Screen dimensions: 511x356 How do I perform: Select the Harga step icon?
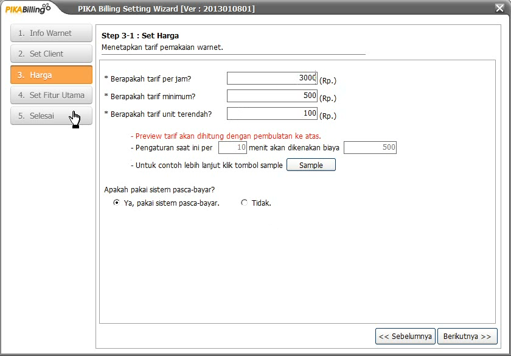[x=51, y=74]
